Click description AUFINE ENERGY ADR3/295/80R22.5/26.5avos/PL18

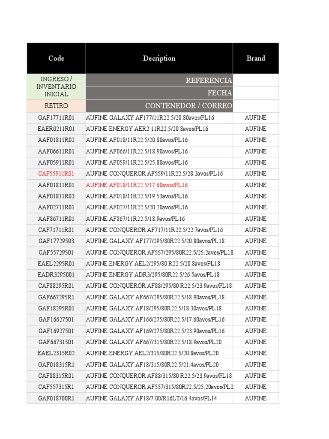tap(153, 275)
